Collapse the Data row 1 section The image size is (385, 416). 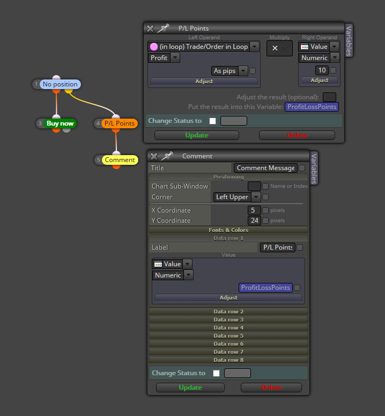(228, 238)
